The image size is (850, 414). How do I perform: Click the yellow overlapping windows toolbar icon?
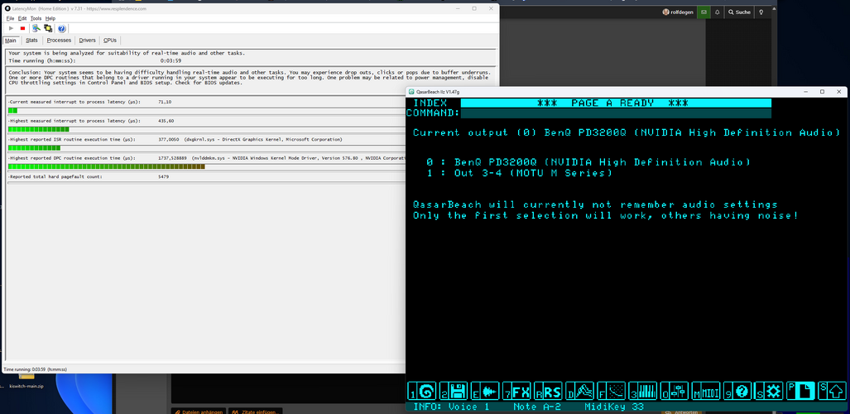pyautogui.click(x=48, y=28)
